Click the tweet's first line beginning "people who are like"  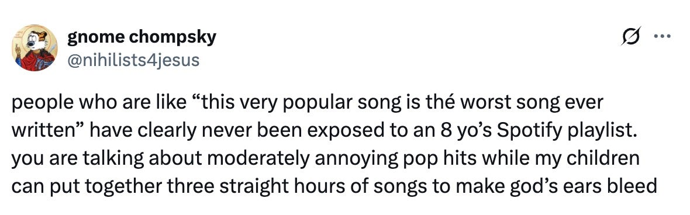pos(307,104)
